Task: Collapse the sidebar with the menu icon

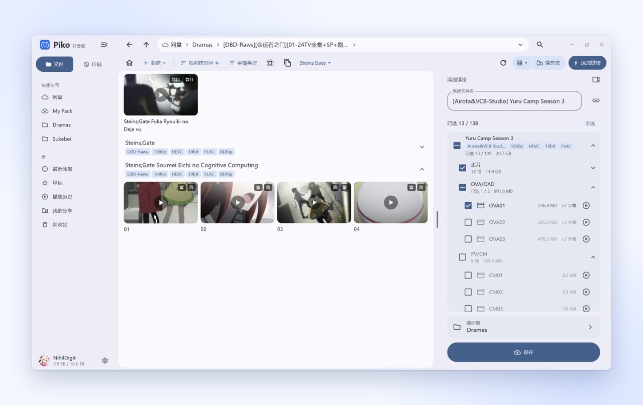Action: point(104,45)
